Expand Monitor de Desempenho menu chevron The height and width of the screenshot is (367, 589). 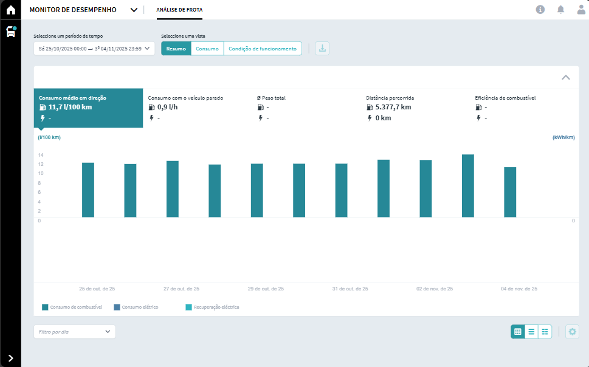[134, 10]
